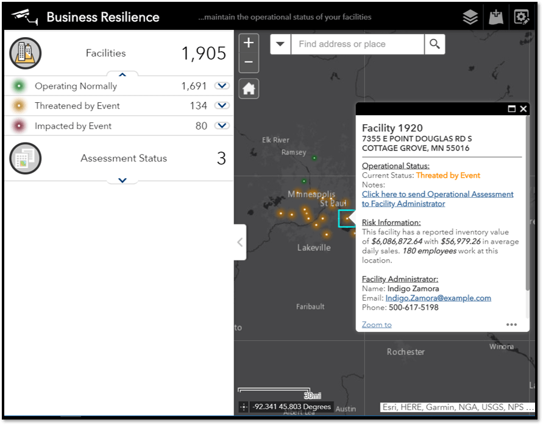This screenshot has width=543, height=425.
Task: Expand the Threatened by Event list
Action: point(222,106)
